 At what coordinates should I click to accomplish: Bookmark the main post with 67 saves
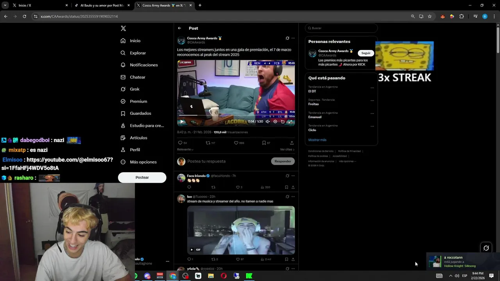click(x=266, y=143)
